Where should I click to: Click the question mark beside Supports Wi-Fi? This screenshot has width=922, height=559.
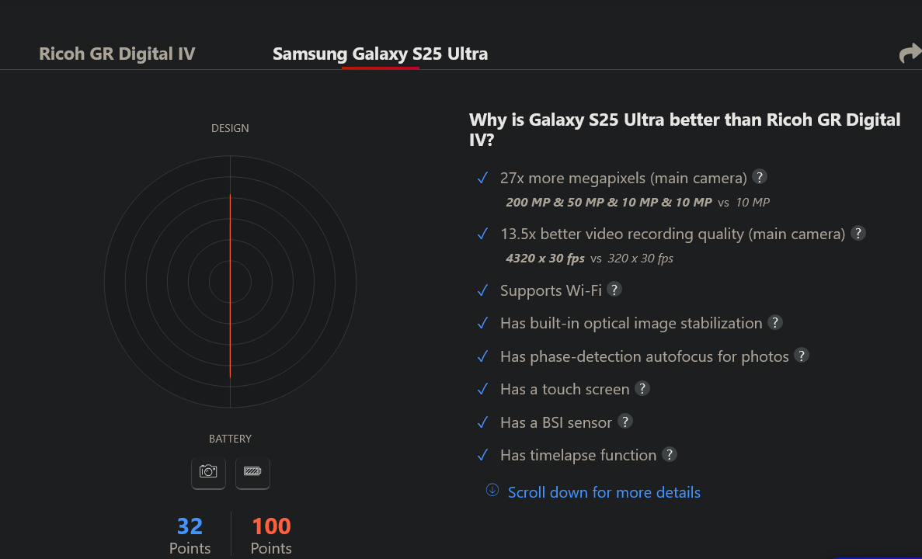(x=614, y=289)
